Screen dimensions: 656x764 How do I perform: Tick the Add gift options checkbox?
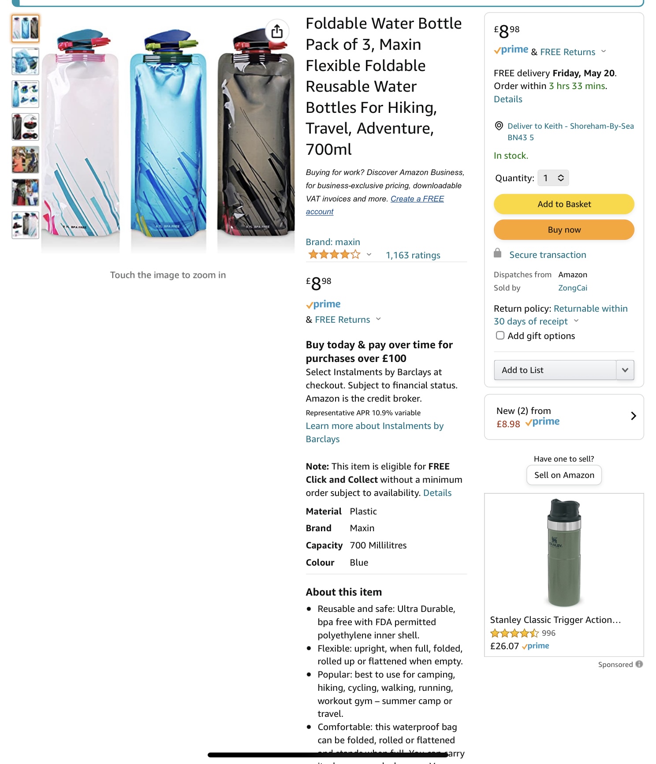(x=500, y=335)
